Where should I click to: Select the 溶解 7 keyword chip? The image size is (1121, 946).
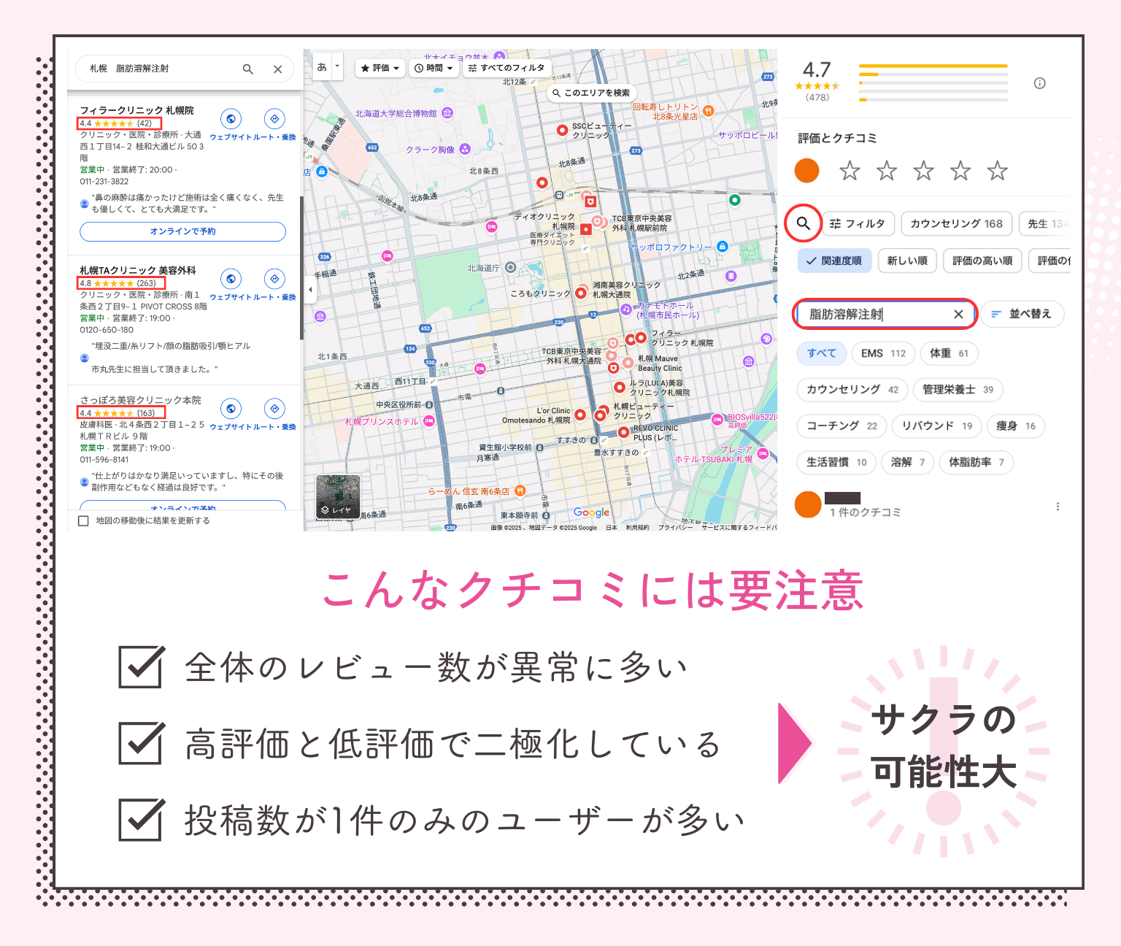pos(907,462)
